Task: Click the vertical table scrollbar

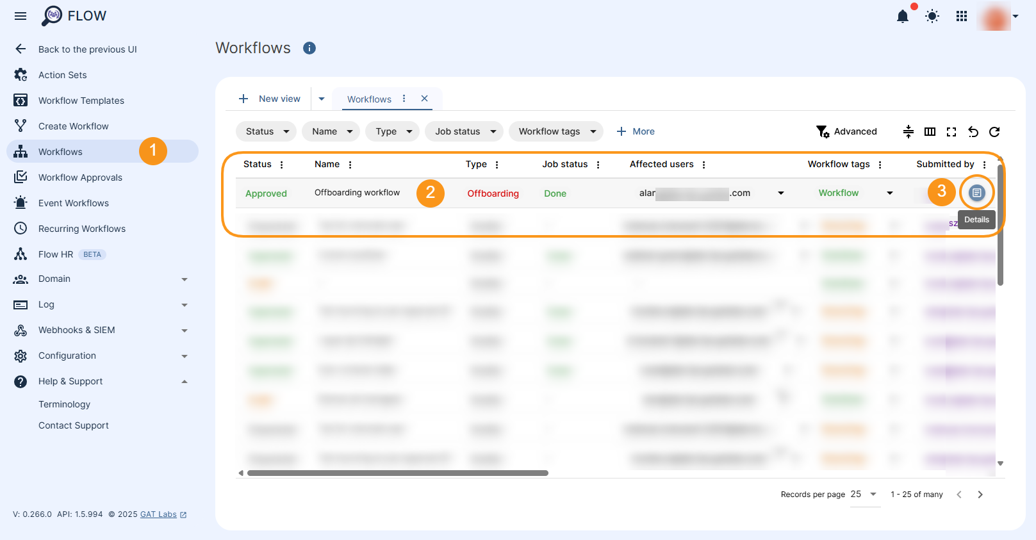Action: pos(999,224)
